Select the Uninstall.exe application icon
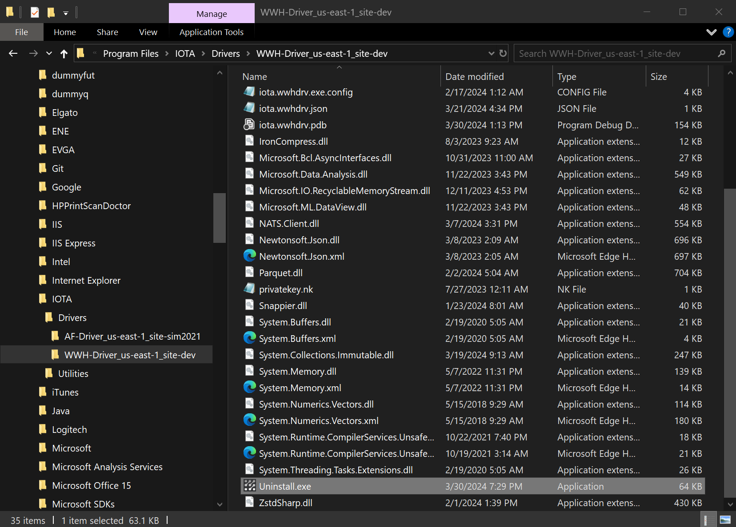This screenshot has width=736, height=527. 249,486
